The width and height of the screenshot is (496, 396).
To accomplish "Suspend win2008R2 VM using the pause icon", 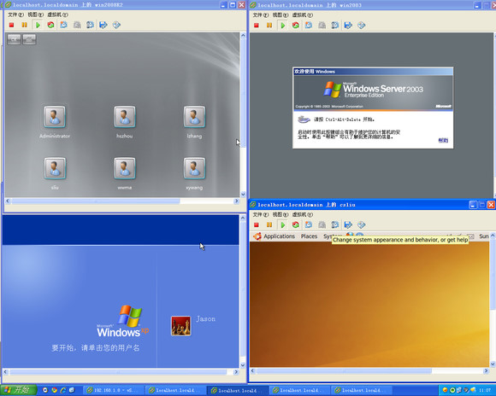I will 24,25.
